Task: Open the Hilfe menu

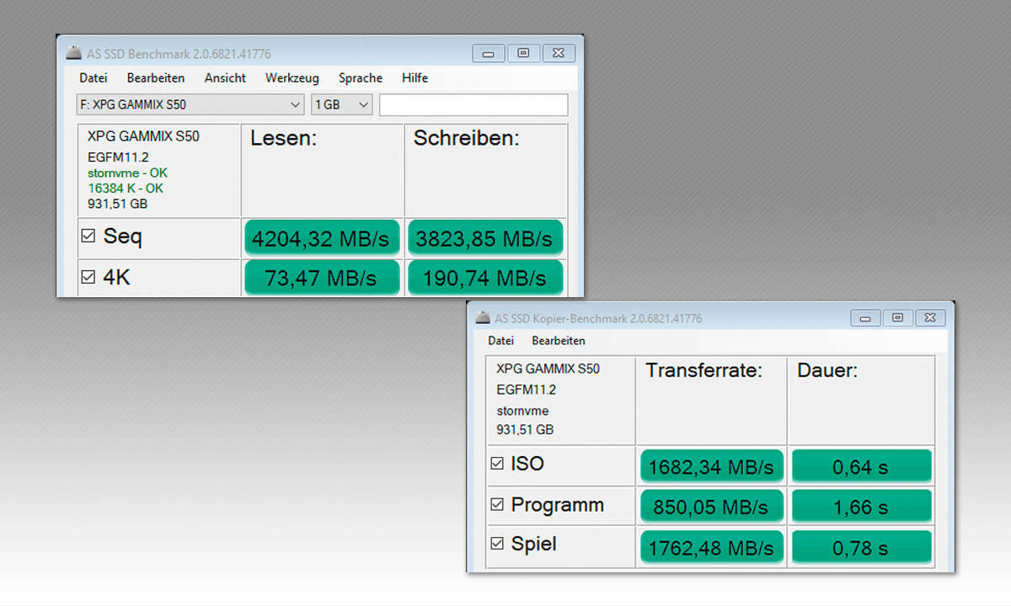Action: click(x=415, y=77)
